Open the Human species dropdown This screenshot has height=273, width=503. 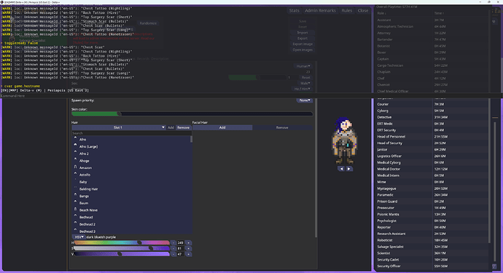(x=303, y=66)
